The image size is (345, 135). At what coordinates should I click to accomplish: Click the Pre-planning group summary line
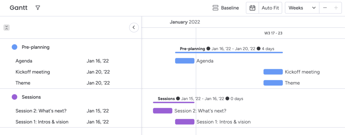[x=229, y=52]
